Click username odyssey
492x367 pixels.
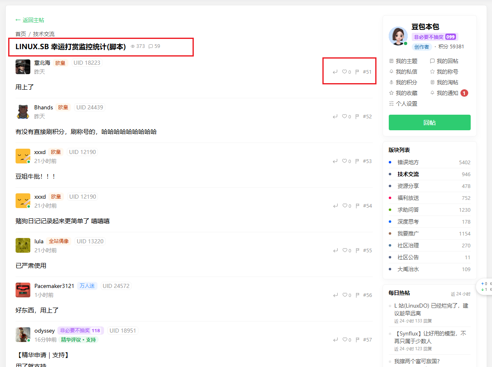[x=45, y=331]
